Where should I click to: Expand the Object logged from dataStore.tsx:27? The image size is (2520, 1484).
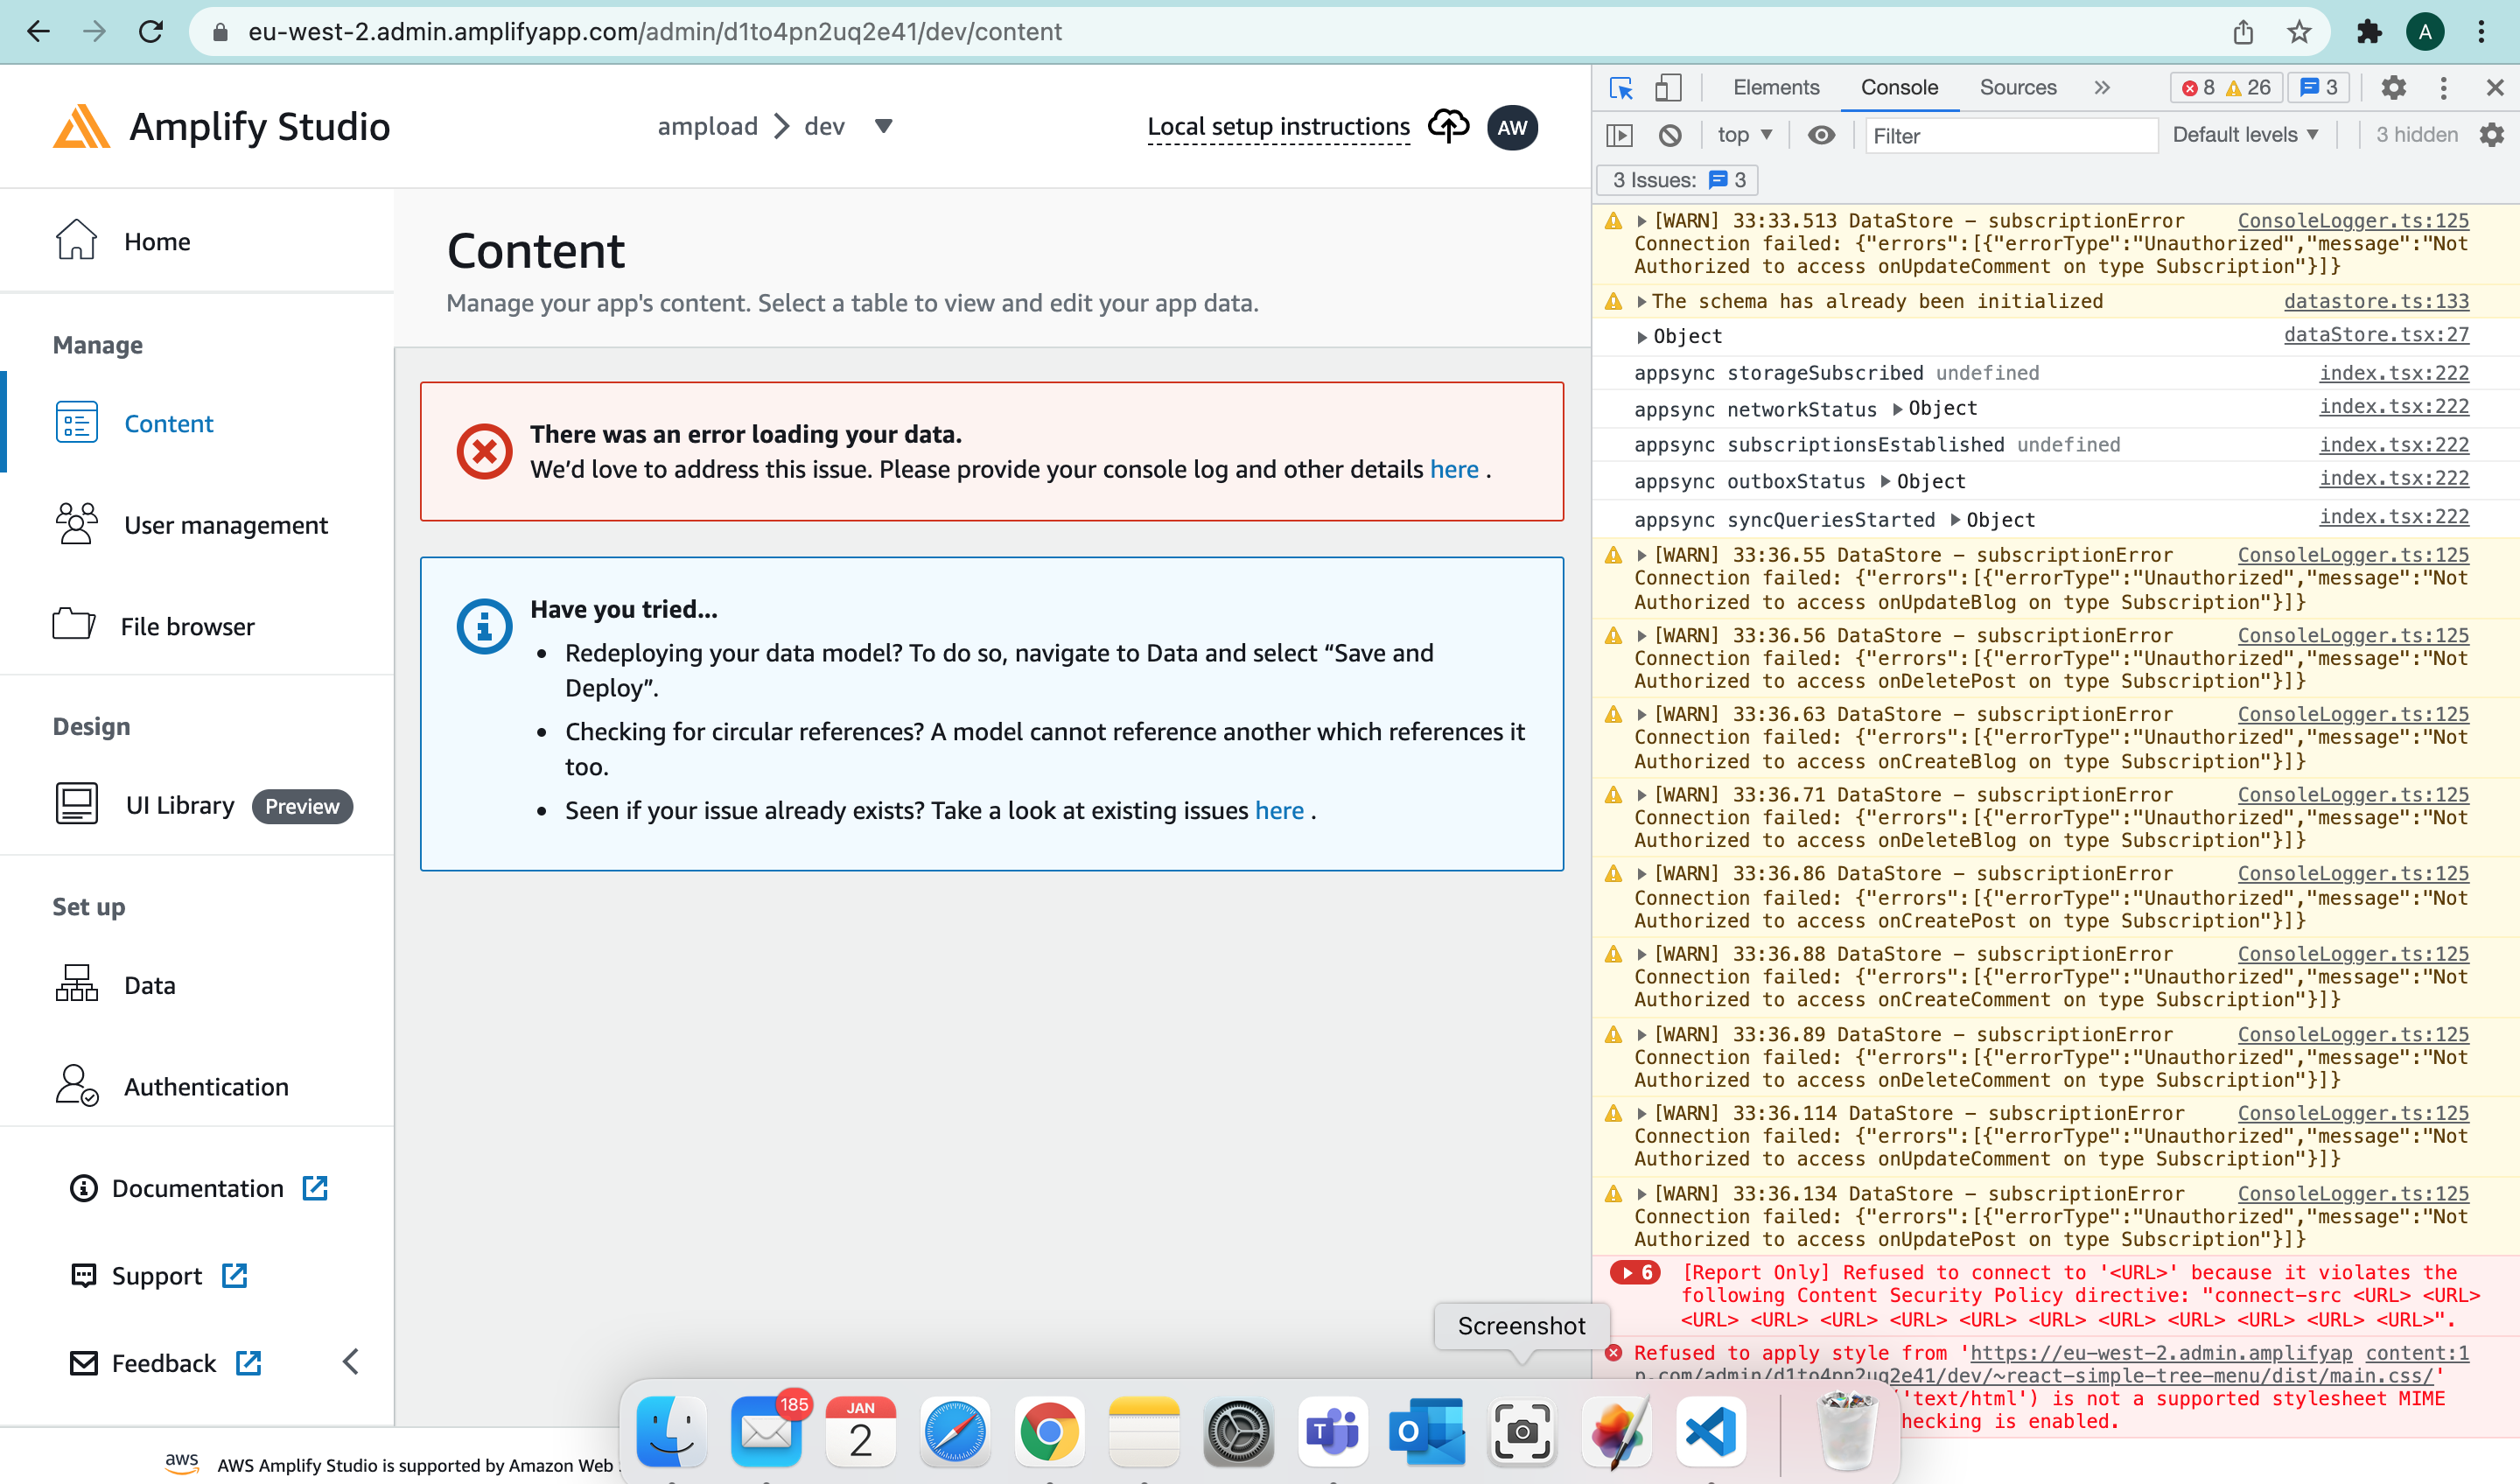pyautogui.click(x=1641, y=337)
